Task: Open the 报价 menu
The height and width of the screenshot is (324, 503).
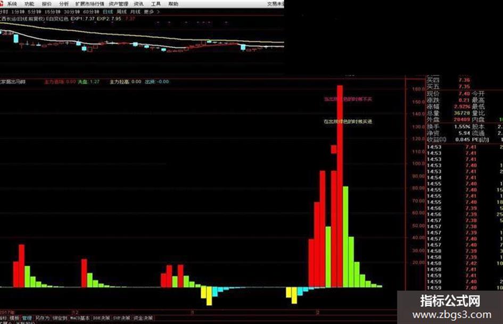Action: point(46,4)
